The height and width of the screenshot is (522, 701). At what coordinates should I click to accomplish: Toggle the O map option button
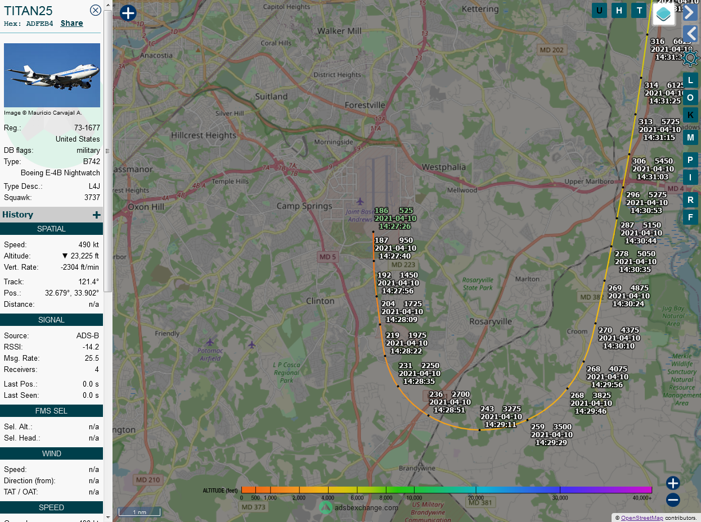(x=690, y=97)
